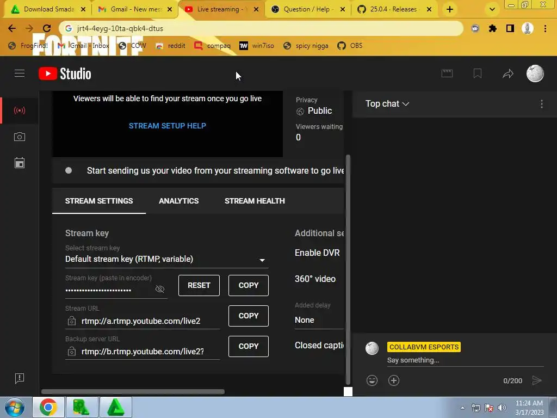Click the extension icon beside puzzle icon
The image size is (557, 418).
[475, 28]
